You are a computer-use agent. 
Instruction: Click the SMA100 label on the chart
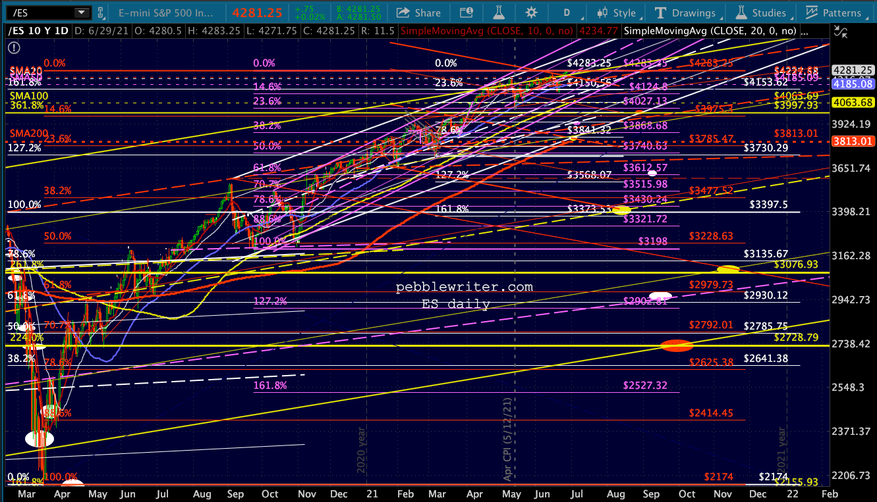click(28, 96)
